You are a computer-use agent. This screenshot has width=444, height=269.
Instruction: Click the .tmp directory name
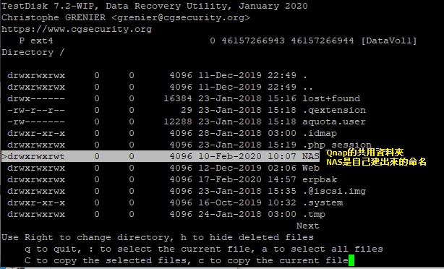click(x=314, y=214)
